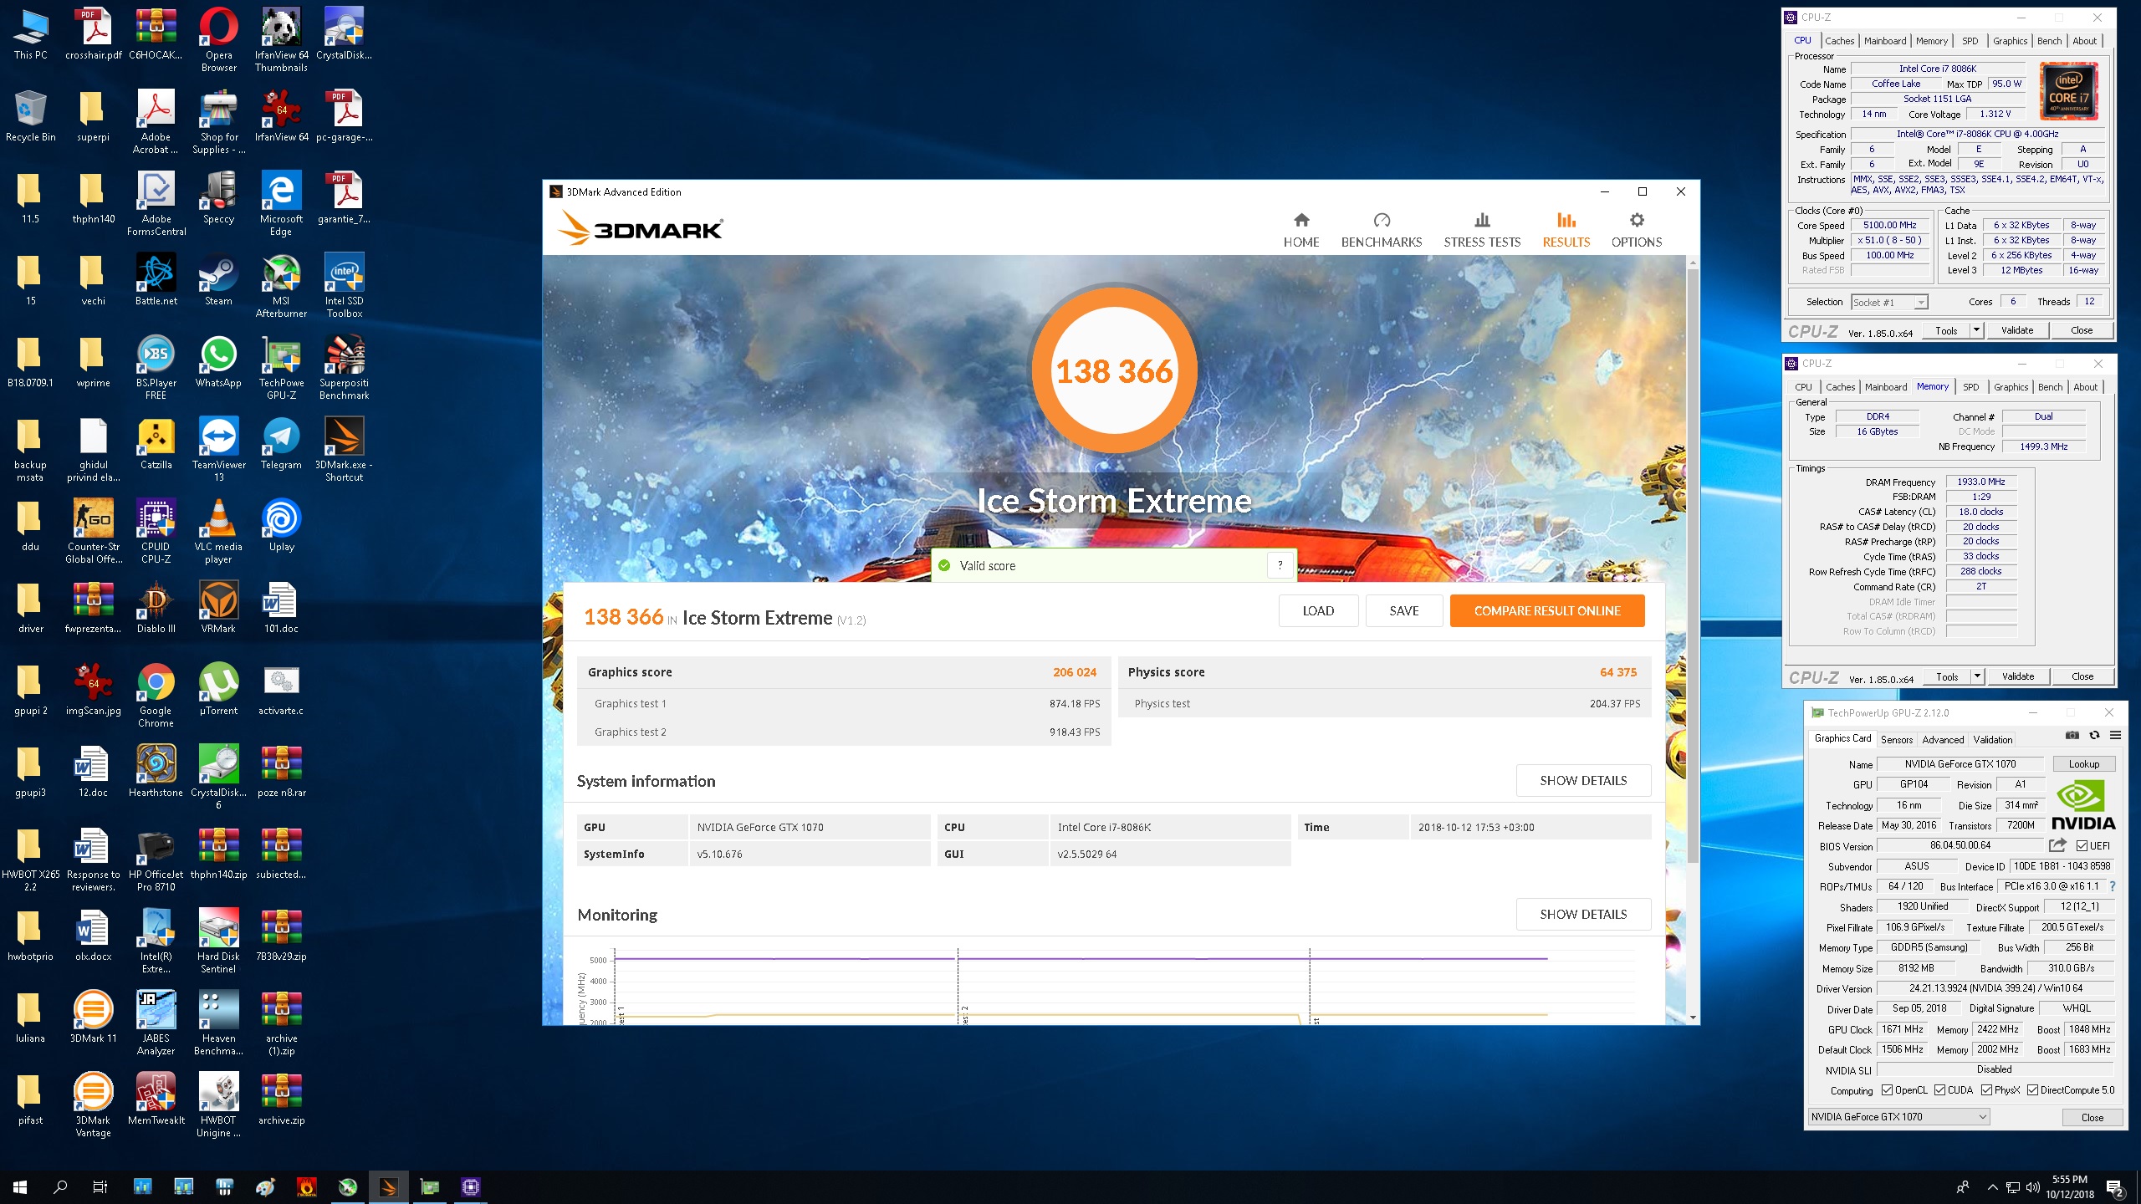Open Heaven Benchmark desktop icon
The width and height of the screenshot is (2141, 1204).
click(218, 1024)
